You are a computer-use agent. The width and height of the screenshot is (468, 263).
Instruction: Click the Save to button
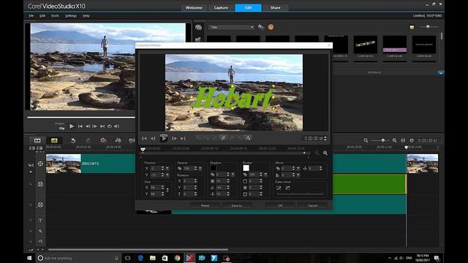[x=237, y=205]
